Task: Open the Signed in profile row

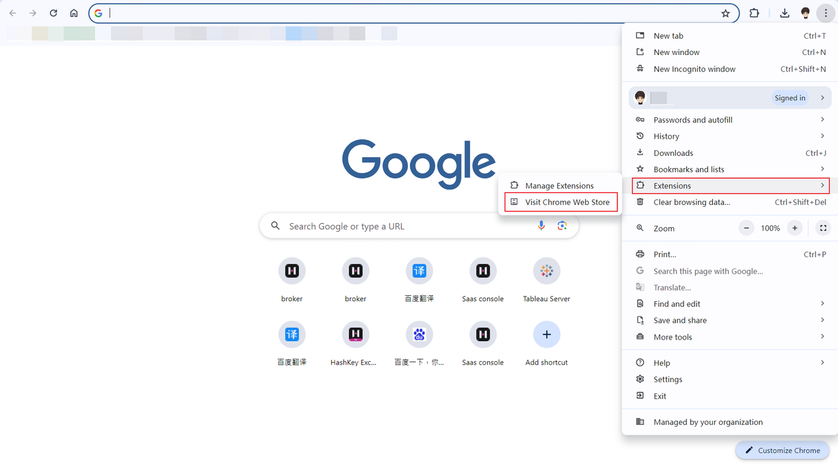Action: point(730,98)
